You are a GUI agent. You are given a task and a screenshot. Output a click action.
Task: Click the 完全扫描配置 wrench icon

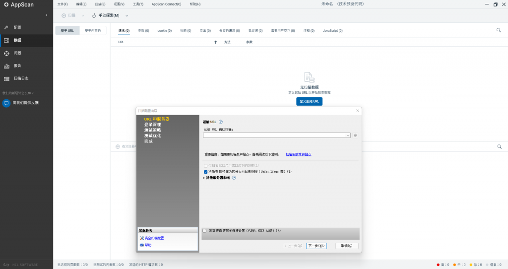point(141,238)
